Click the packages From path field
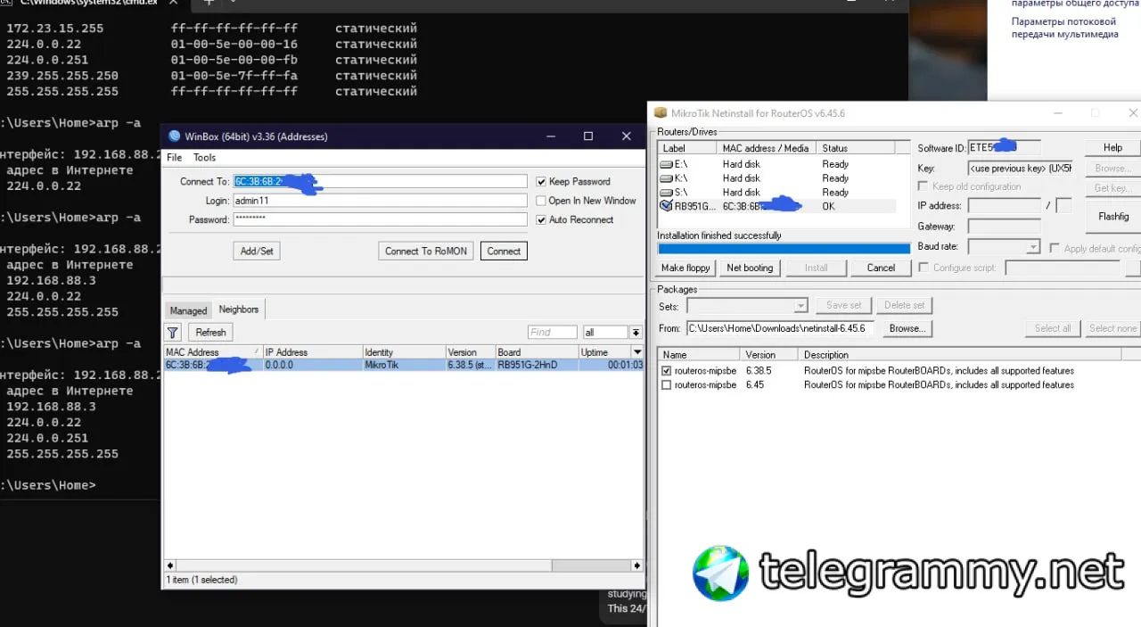 (x=781, y=328)
